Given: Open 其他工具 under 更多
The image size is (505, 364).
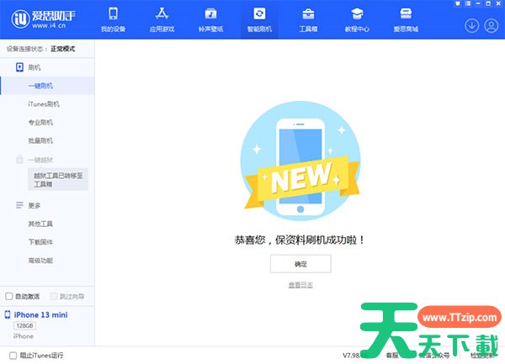Looking at the screenshot, I should click(x=40, y=224).
